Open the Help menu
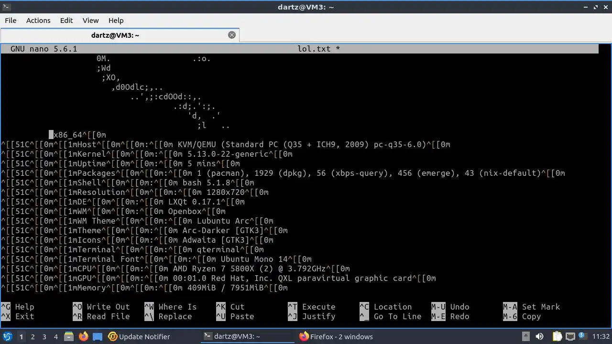612x344 pixels. (x=116, y=21)
